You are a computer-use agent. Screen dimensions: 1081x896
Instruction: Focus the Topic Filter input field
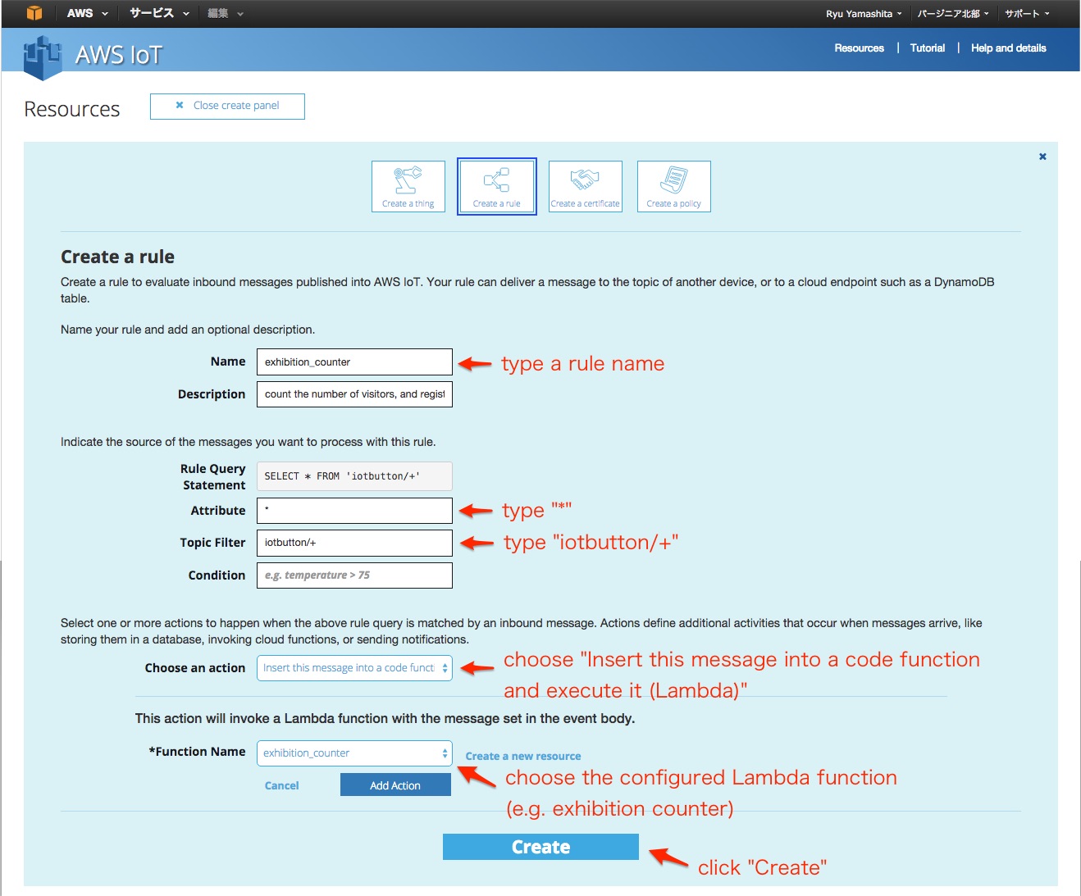[354, 543]
